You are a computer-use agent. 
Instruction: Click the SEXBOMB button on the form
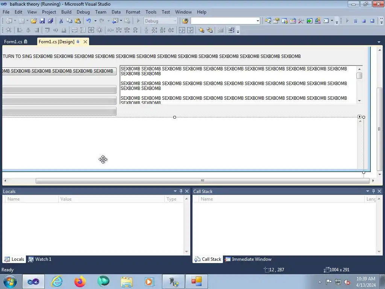pos(59,71)
